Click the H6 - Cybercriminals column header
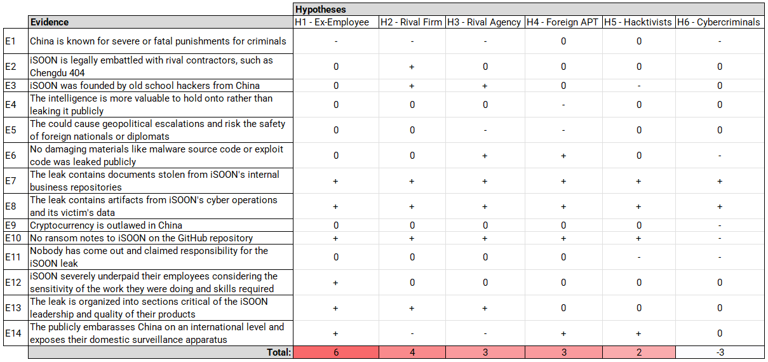Screen dimensions: 768x362 tap(720, 22)
